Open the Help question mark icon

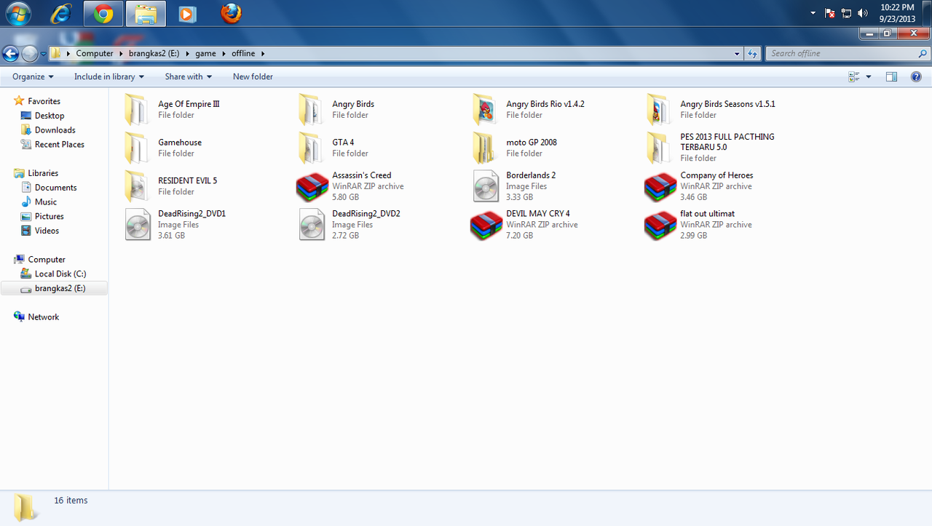click(916, 76)
